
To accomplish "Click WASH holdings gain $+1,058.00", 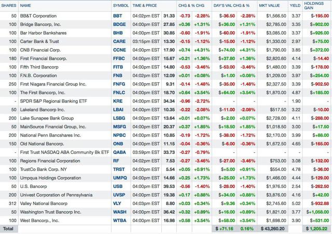I will 317,212.
